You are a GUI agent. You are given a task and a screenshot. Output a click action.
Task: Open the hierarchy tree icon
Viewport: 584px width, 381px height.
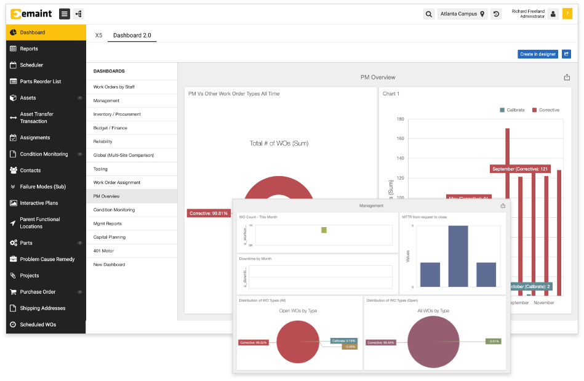[79, 14]
